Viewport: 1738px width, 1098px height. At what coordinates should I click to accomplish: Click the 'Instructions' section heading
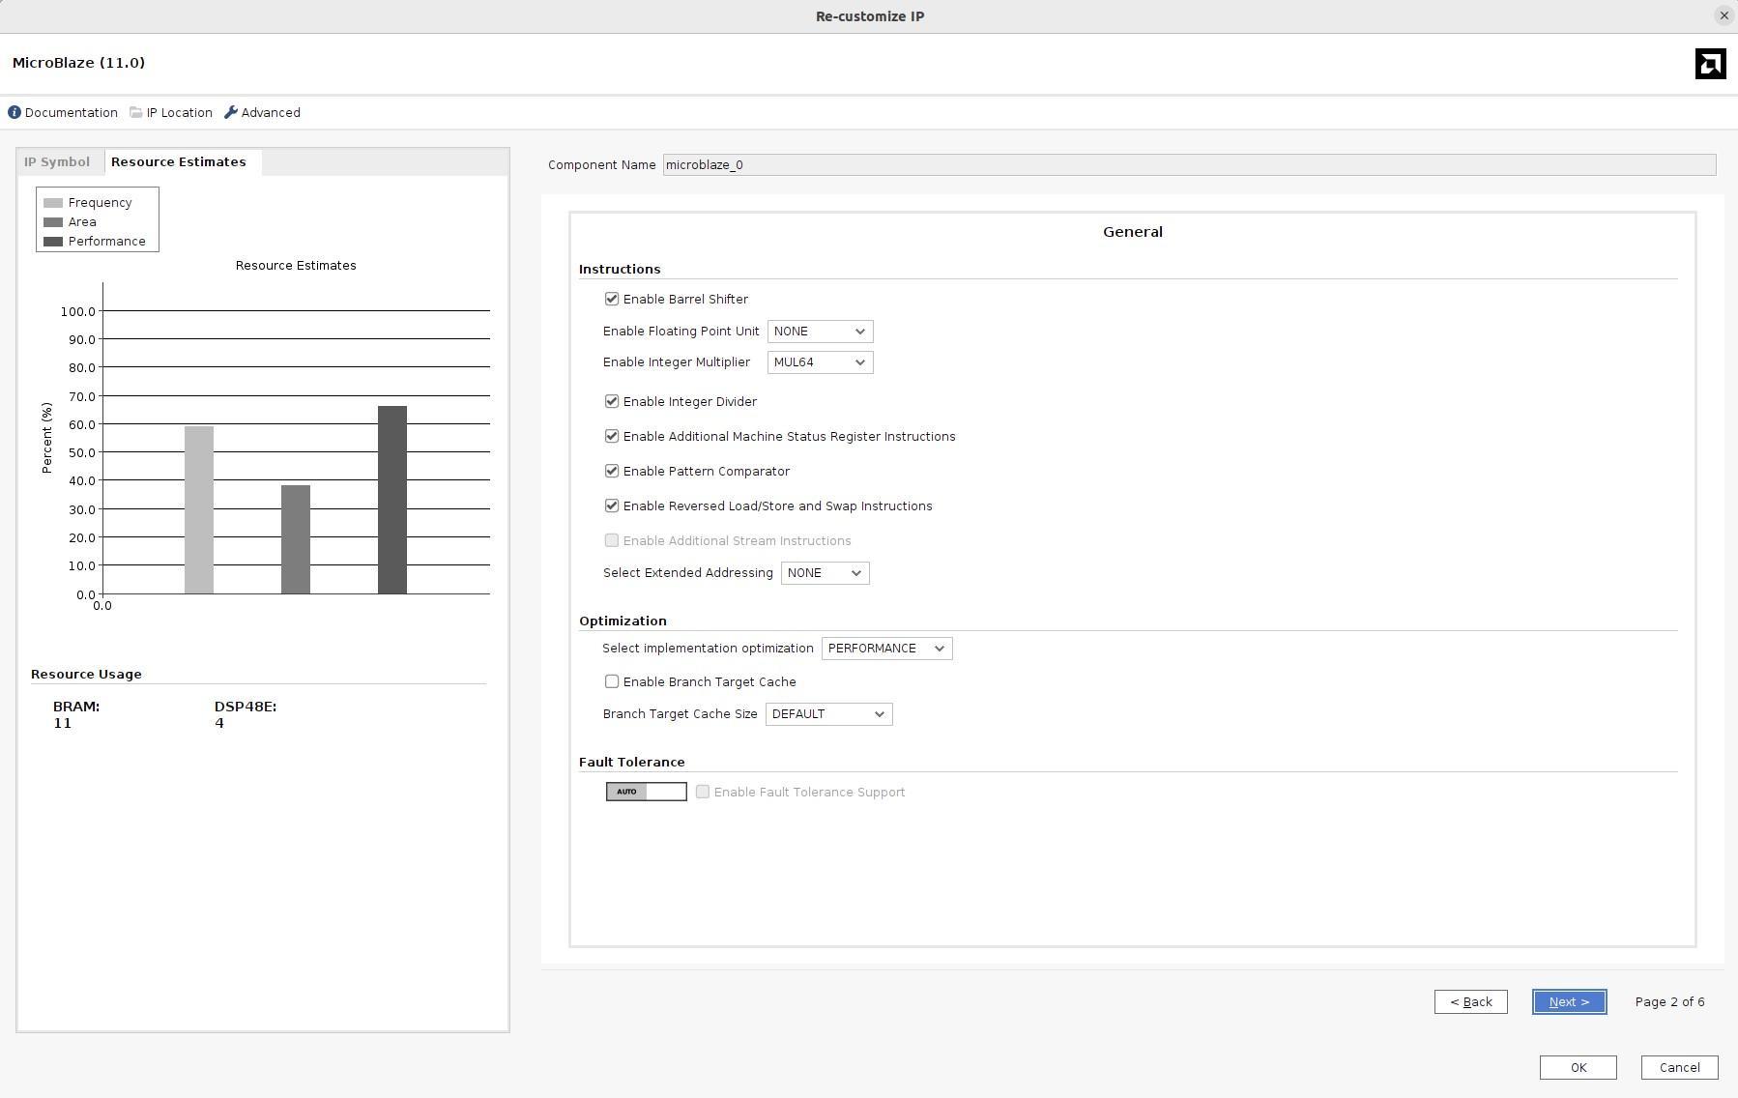pyautogui.click(x=620, y=269)
